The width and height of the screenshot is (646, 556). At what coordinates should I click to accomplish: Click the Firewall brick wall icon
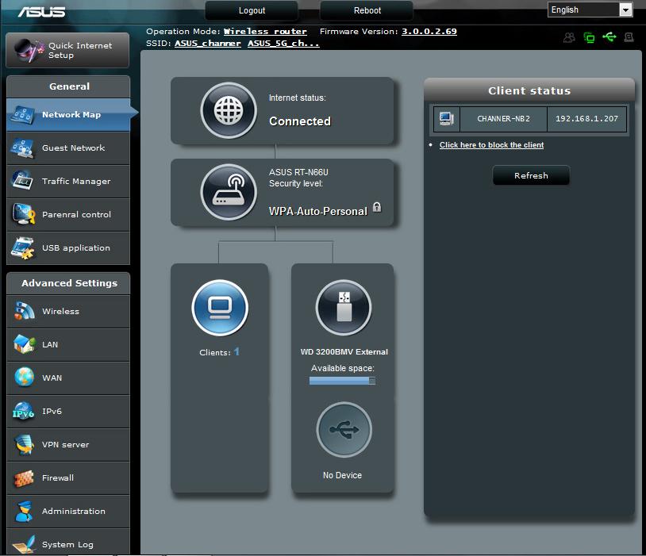[24, 478]
